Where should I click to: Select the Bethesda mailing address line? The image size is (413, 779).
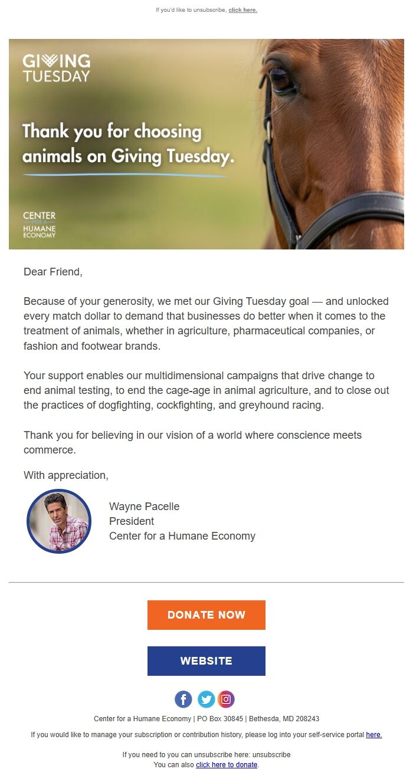[206, 718]
